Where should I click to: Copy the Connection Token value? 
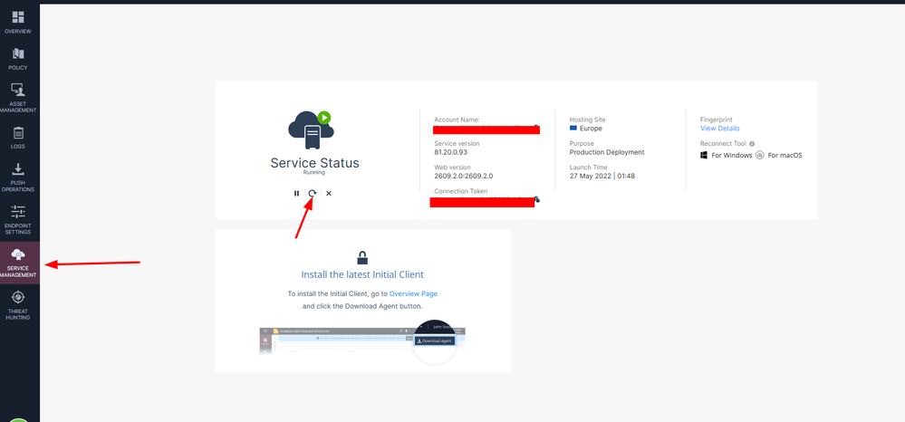click(537, 199)
